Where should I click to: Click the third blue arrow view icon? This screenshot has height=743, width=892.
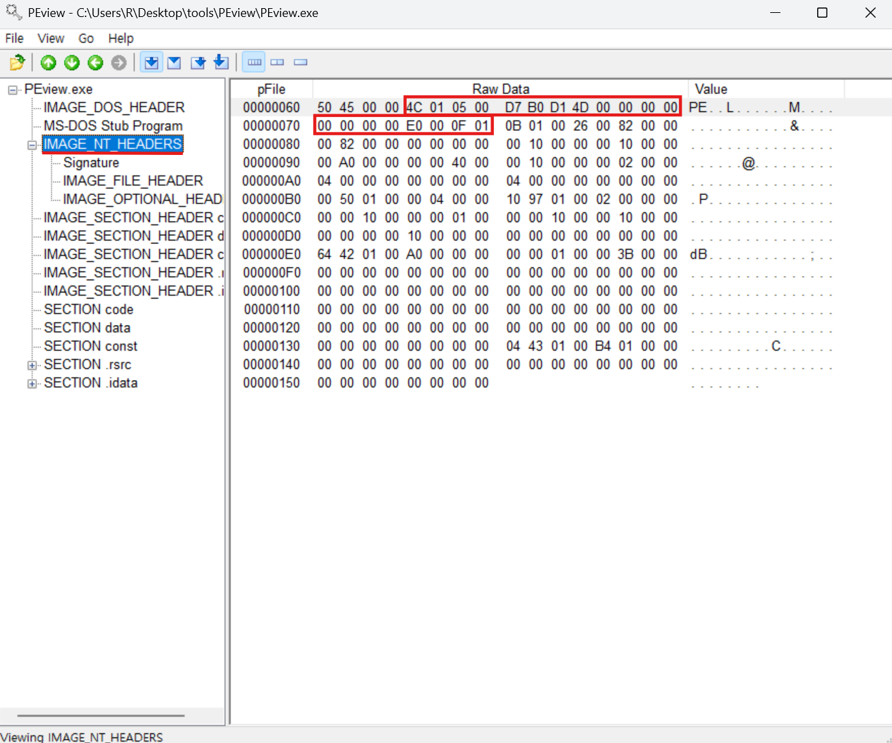[x=198, y=63]
